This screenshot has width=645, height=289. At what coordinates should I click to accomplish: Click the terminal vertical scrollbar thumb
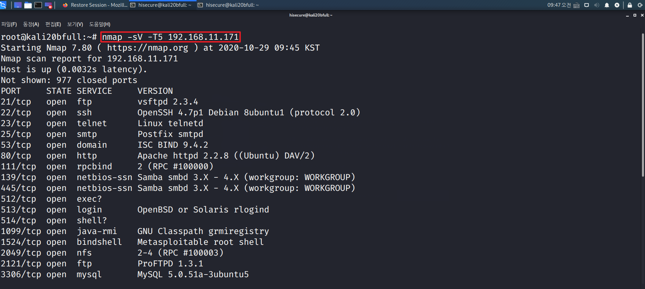pyautogui.click(x=643, y=105)
